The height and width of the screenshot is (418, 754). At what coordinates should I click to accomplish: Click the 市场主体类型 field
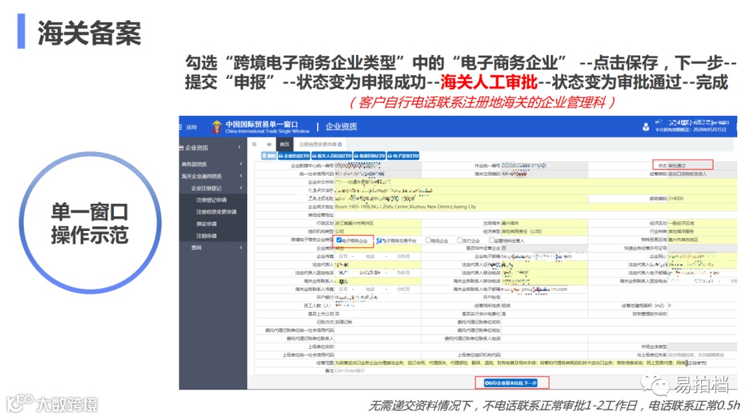point(702,346)
